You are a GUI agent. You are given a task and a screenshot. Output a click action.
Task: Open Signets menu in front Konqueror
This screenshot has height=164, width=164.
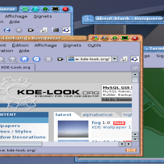click(72, 46)
